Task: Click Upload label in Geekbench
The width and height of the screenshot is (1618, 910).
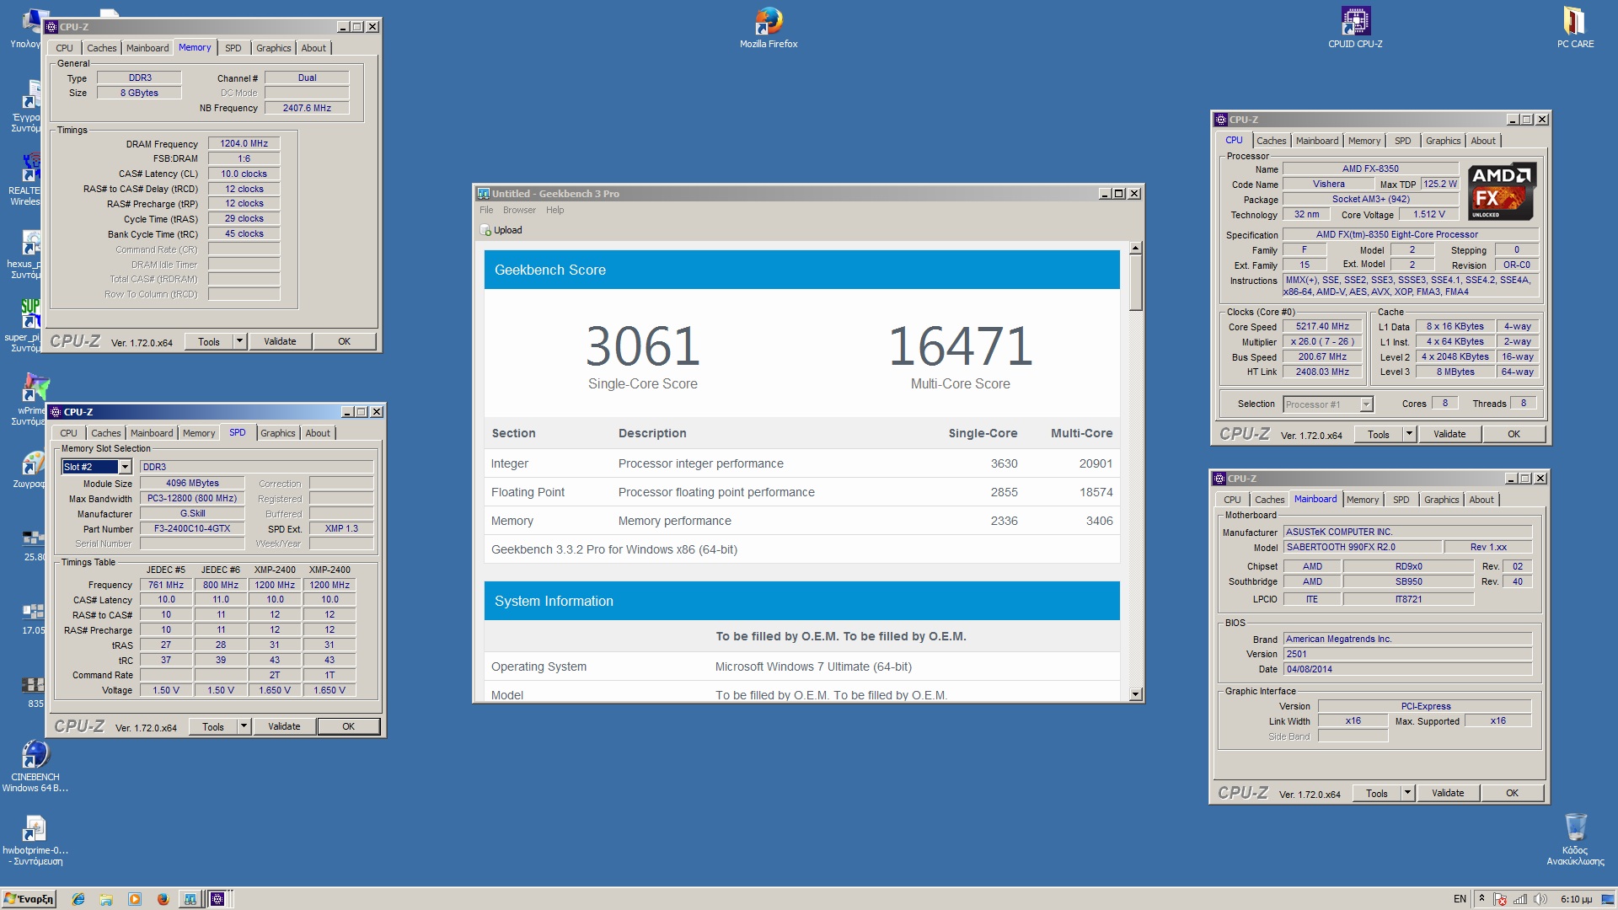Action: coord(507,230)
